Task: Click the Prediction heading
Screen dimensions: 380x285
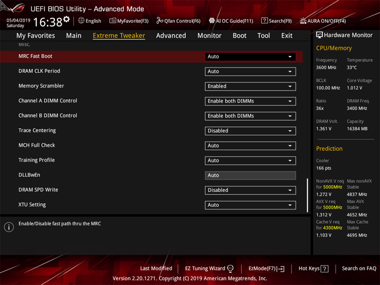Action: point(329,148)
